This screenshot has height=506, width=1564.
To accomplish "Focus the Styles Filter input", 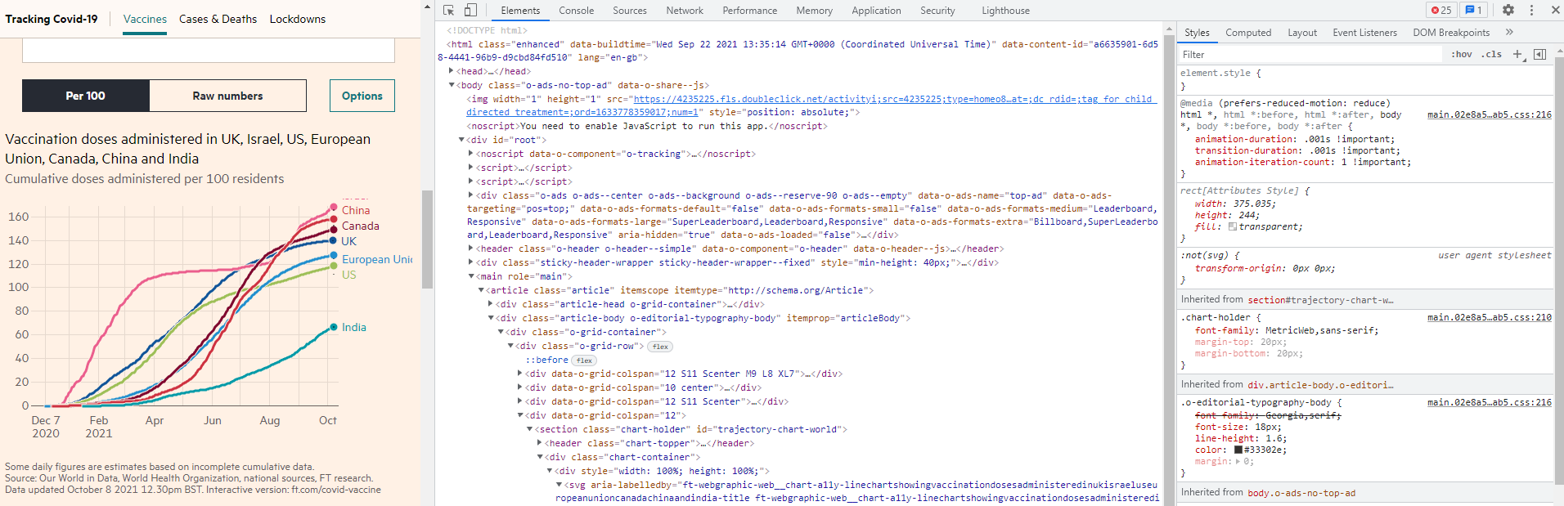I will (1310, 55).
